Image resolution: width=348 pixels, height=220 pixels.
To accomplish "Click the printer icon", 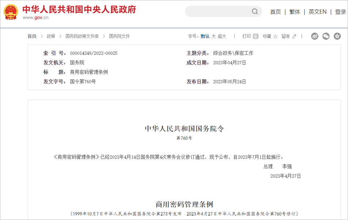I will [255, 36].
